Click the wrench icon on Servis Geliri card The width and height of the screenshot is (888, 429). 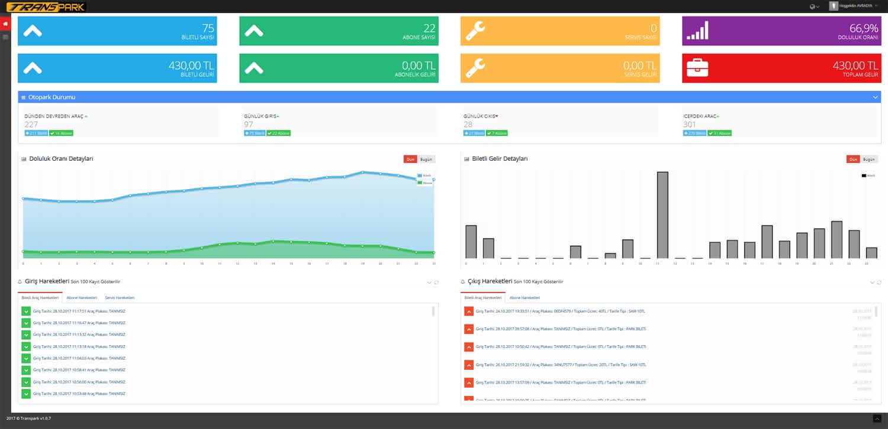click(475, 69)
